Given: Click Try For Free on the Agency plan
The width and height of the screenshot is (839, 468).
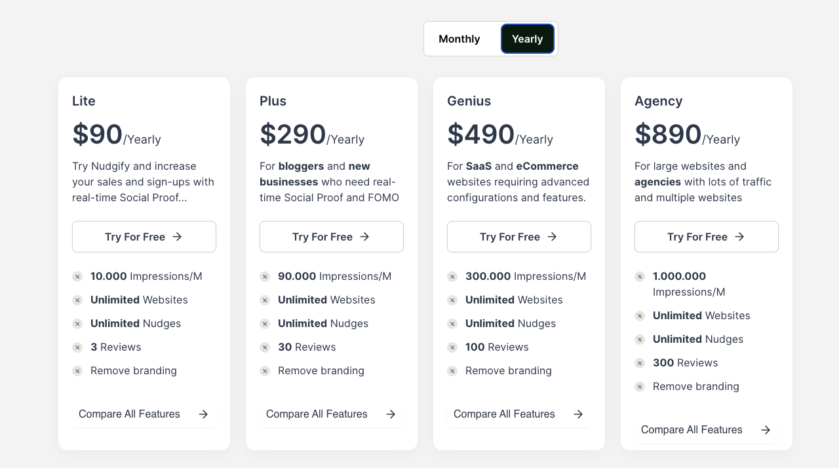Looking at the screenshot, I should click(x=707, y=237).
